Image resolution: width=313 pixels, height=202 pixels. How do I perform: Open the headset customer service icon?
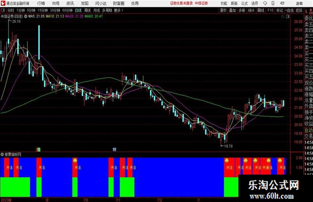(x=265, y=3)
